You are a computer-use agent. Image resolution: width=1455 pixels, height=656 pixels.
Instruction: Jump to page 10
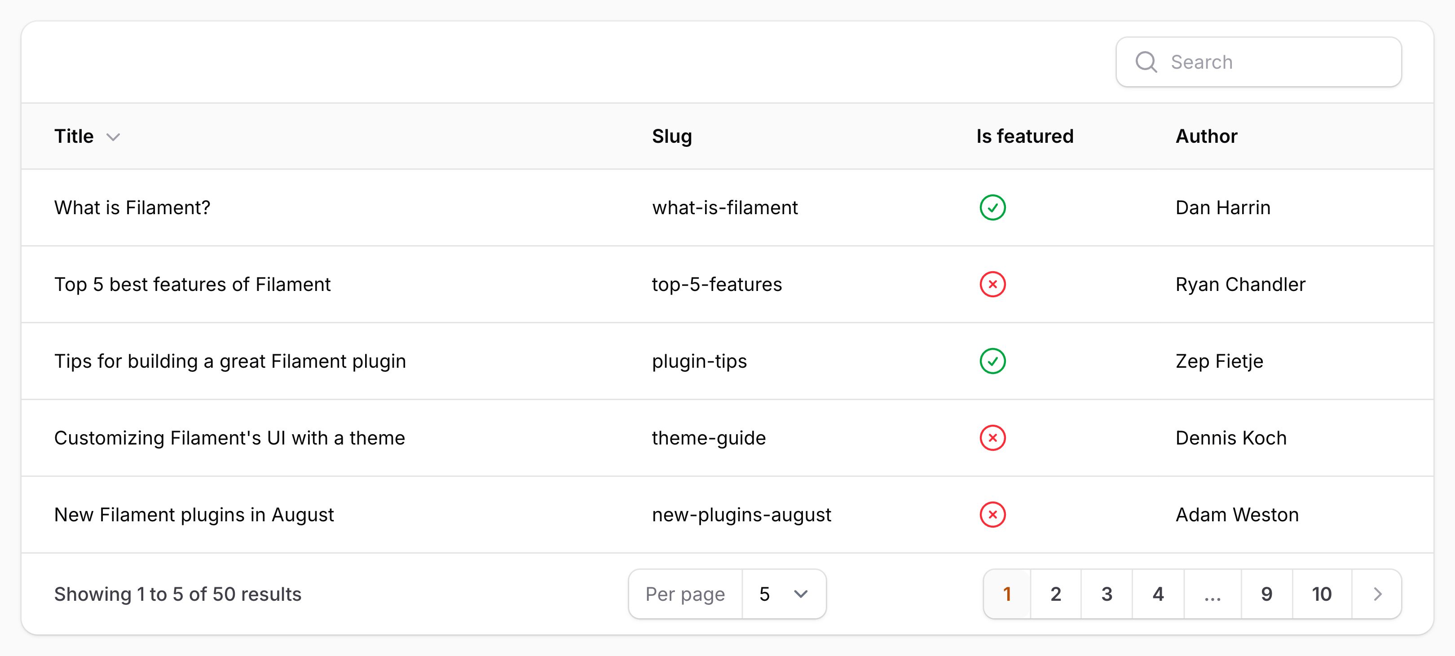click(1321, 594)
